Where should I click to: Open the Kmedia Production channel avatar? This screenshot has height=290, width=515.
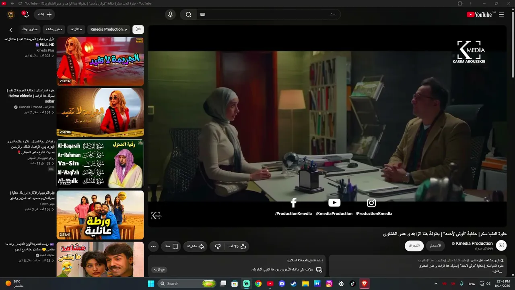click(501, 246)
